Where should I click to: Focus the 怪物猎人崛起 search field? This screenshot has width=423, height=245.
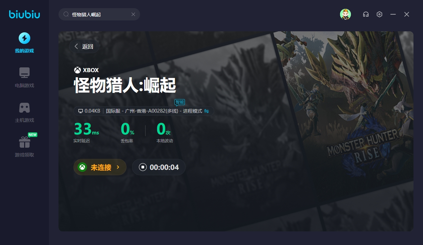(99, 14)
